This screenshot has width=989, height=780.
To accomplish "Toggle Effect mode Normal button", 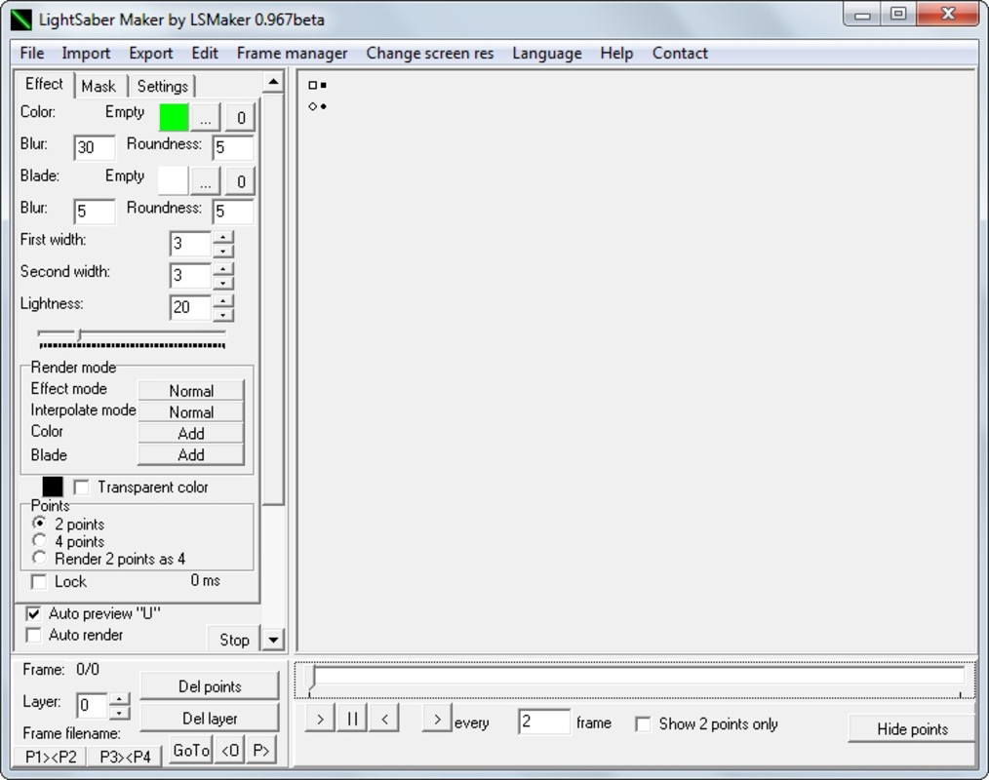I will (x=191, y=390).
